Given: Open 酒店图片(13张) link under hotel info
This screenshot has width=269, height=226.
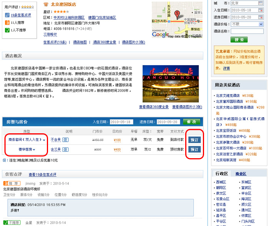Looking at the screenshot, I should pyautogui.click(x=133, y=42).
